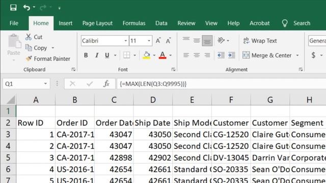Screen dimensions: 326x183
Task: Click Increase Indent icon
Action: coord(232,55)
